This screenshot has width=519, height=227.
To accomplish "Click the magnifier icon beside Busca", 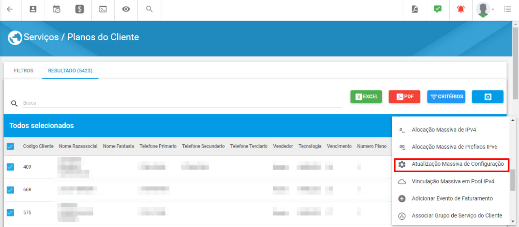I will (x=14, y=103).
